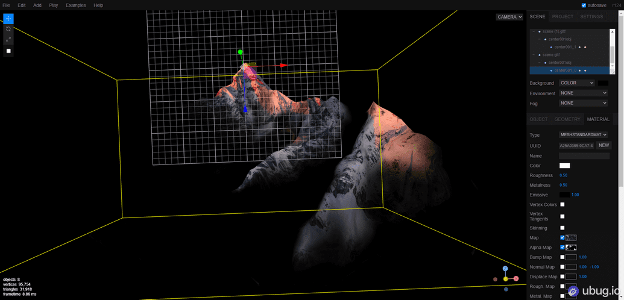Screen dimensions: 624x300
Task: Select the Rotate tool
Action: click(x=8, y=29)
